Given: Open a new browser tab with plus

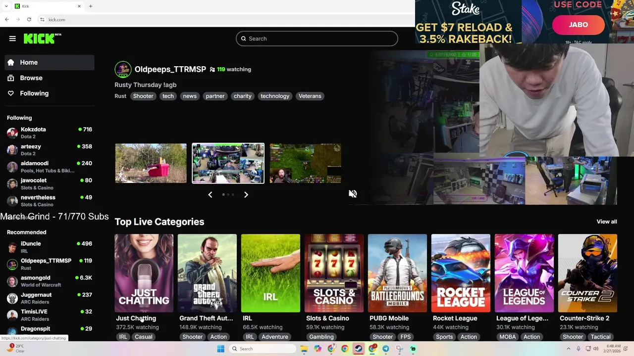Looking at the screenshot, I should [91, 6].
